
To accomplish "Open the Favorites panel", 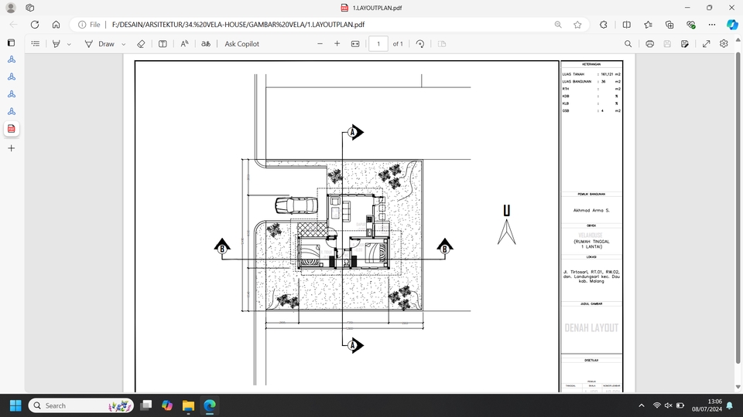I will click(x=648, y=25).
